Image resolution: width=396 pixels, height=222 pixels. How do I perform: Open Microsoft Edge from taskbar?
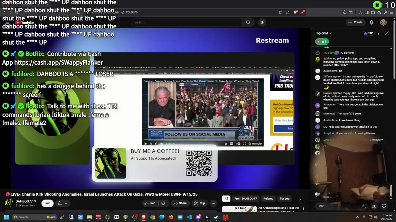click(162, 217)
